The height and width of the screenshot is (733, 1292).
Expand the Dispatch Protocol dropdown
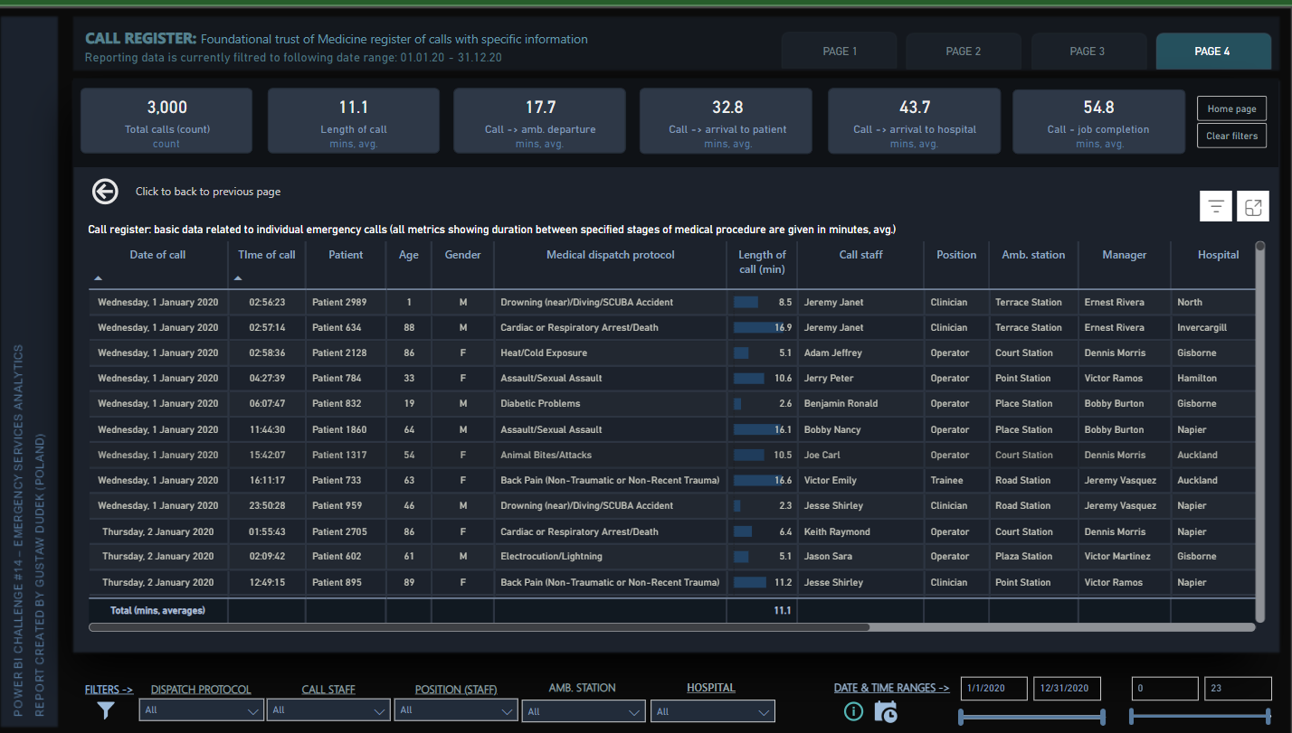(203, 711)
